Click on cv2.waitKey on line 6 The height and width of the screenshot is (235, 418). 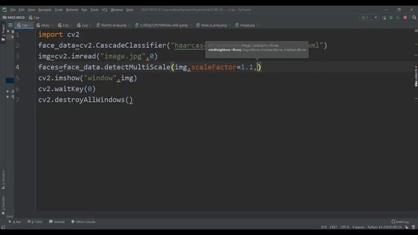point(61,89)
